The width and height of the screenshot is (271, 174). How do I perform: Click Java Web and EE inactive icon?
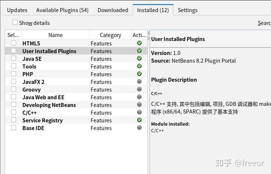139,97
